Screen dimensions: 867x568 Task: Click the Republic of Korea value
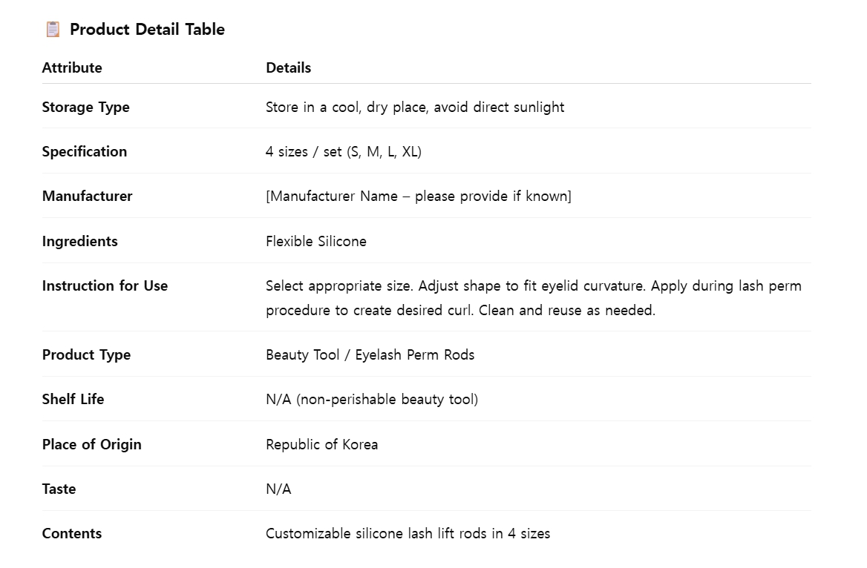click(322, 445)
